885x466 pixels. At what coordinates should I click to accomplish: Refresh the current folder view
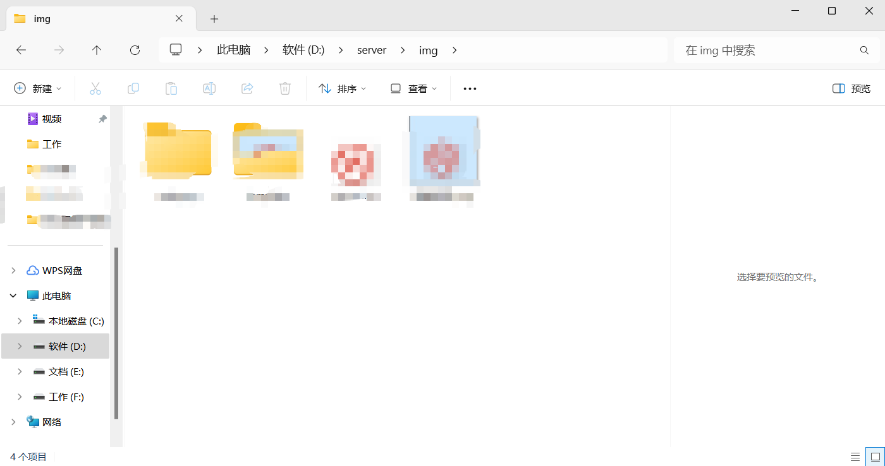click(x=135, y=50)
